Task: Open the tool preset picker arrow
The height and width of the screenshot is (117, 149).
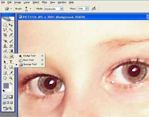Action: pyautogui.click(x=11, y=9)
